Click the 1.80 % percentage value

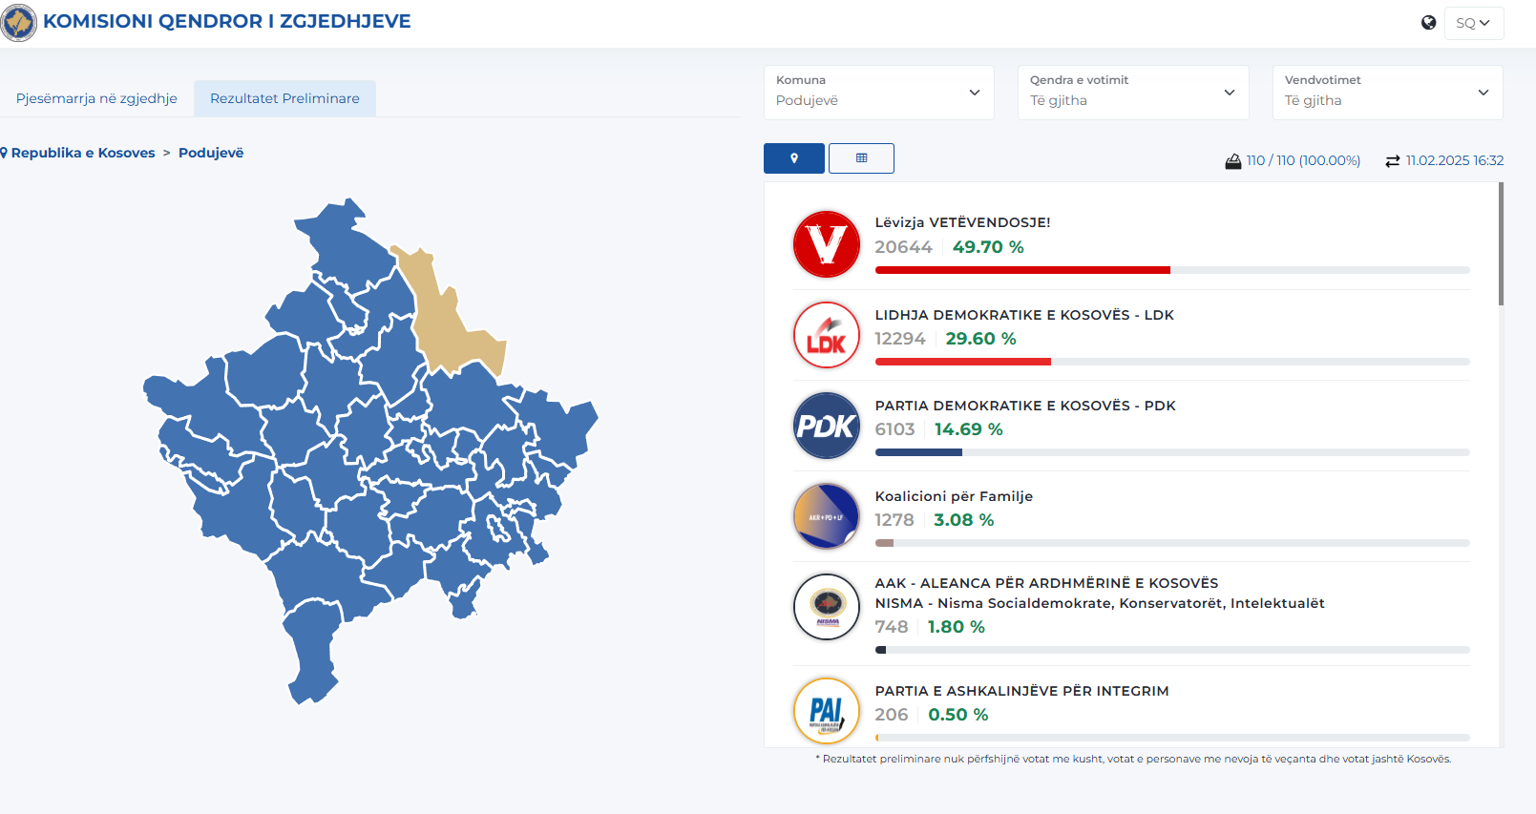957,627
